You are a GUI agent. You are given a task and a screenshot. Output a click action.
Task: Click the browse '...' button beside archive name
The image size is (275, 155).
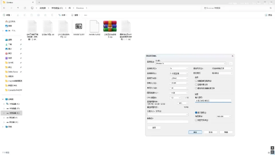[x=231, y=64]
